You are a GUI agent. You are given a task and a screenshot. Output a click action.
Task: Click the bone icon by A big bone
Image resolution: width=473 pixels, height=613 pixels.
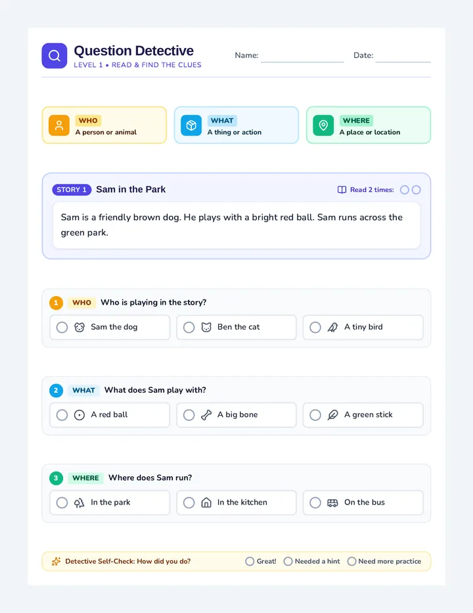(206, 415)
